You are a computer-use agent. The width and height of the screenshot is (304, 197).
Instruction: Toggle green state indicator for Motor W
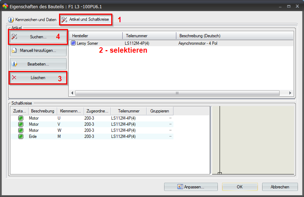(x=21, y=130)
